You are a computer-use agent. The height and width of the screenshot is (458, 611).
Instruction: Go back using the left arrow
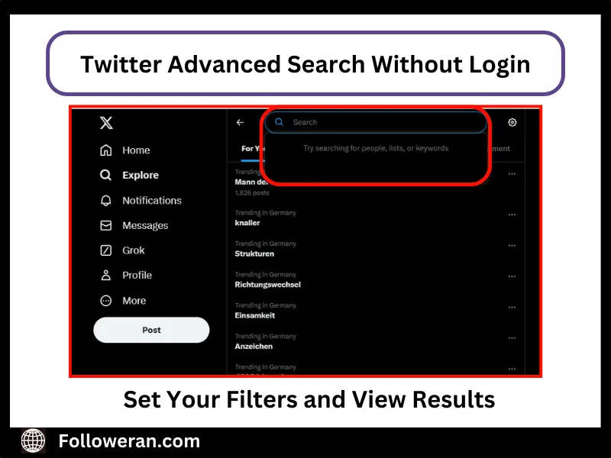pos(240,122)
